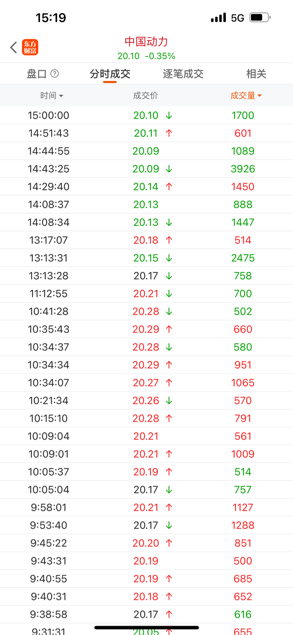Open the 相关 tab
This screenshot has height=635, width=293.
(x=256, y=74)
